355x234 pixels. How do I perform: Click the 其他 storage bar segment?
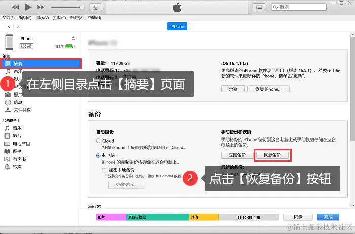click(204, 217)
